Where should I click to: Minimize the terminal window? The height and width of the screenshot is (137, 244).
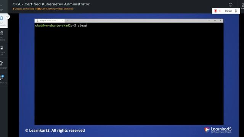point(209,21)
